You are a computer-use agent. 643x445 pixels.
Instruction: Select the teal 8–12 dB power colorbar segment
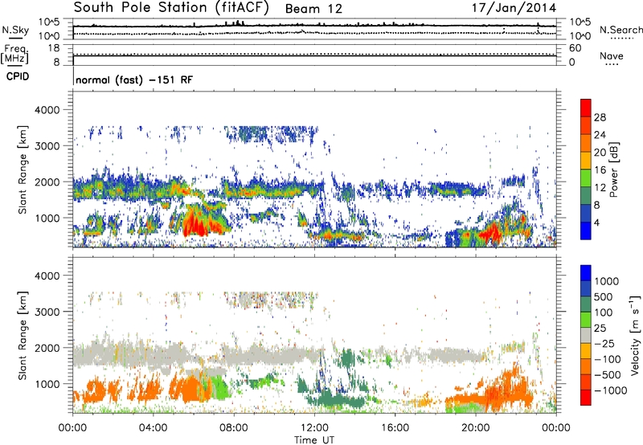pyautogui.click(x=586, y=196)
